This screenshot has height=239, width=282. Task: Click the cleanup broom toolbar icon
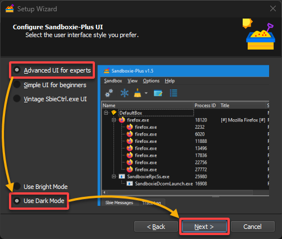click(x=138, y=93)
